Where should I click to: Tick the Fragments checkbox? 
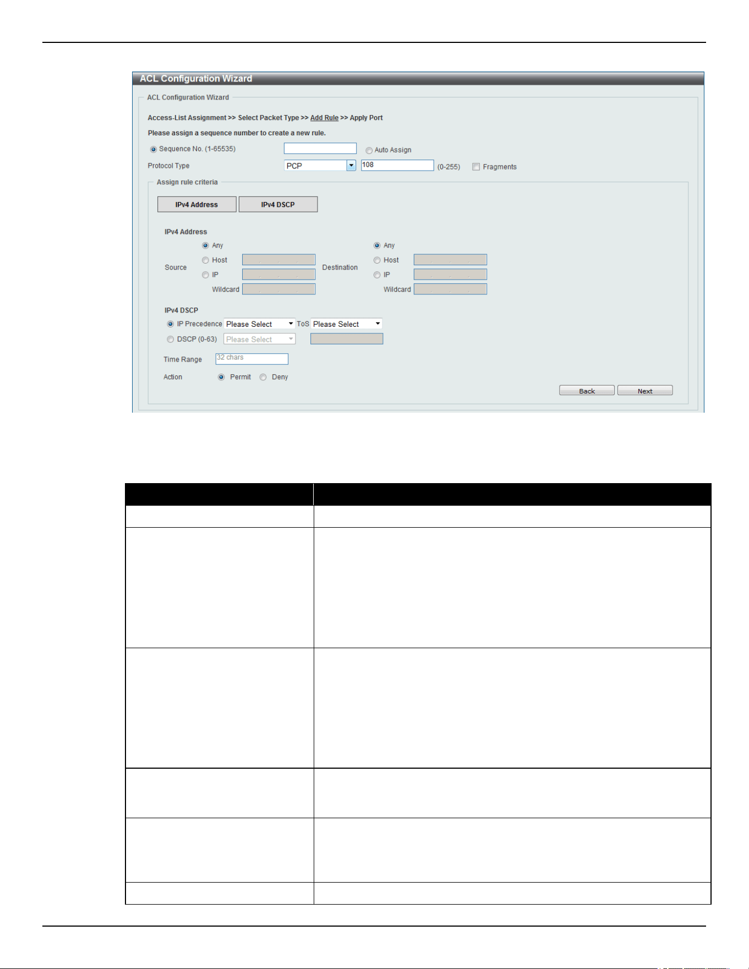pyautogui.click(x=476, y=167)
